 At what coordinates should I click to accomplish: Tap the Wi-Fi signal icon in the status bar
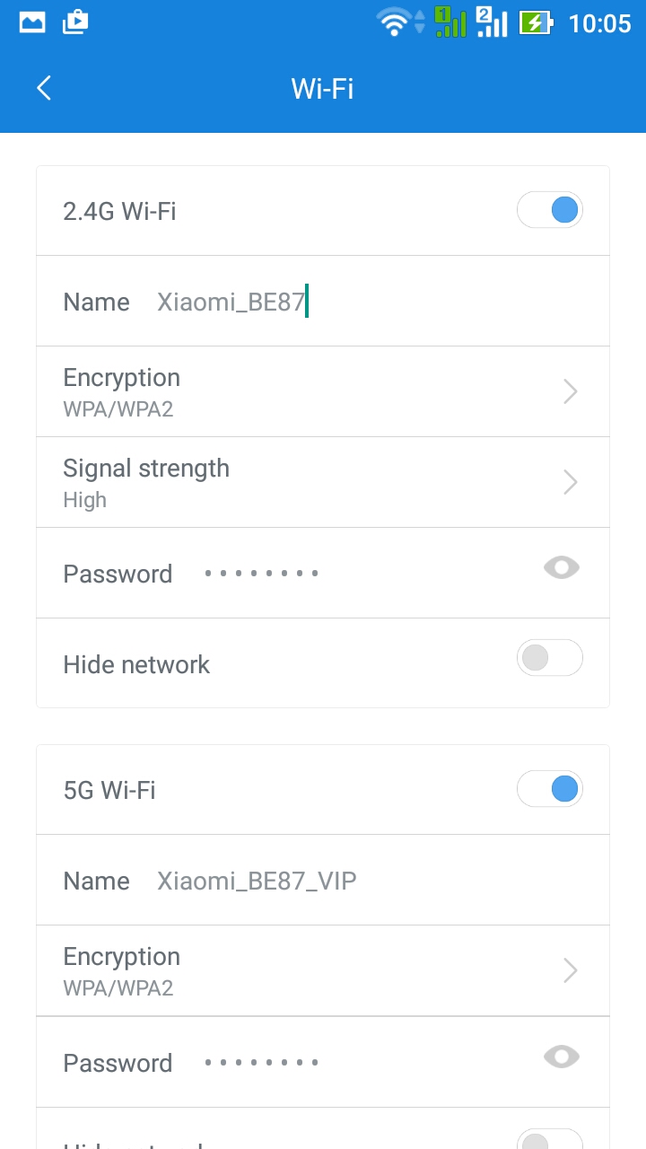(393, 22)
